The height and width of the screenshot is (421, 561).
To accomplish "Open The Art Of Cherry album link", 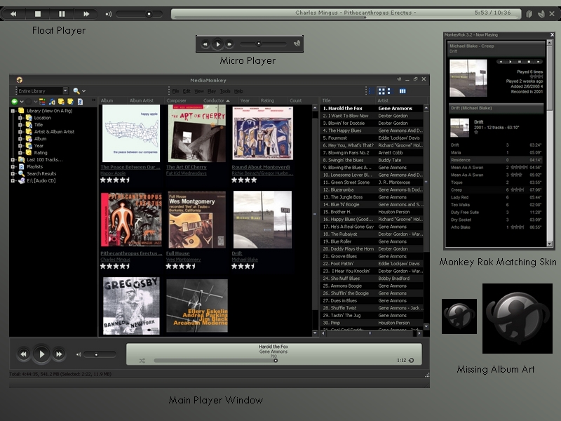I will point(186,167).
